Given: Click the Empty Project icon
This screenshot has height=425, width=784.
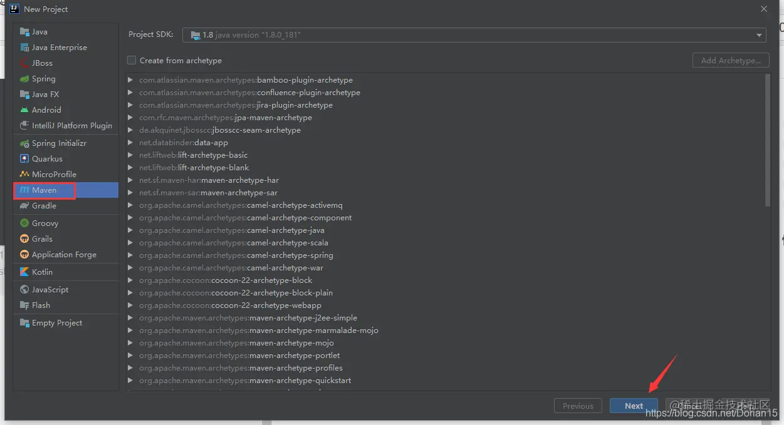Looking at the screenshot, I should click(24, 323).
